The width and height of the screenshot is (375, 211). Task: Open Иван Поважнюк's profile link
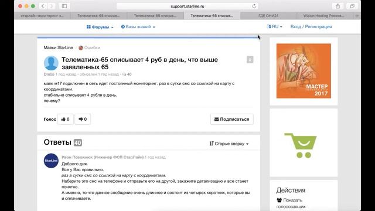pos(103,157)
